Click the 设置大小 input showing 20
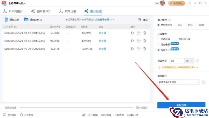Viewport: 209px width, 118px height. 177,61
